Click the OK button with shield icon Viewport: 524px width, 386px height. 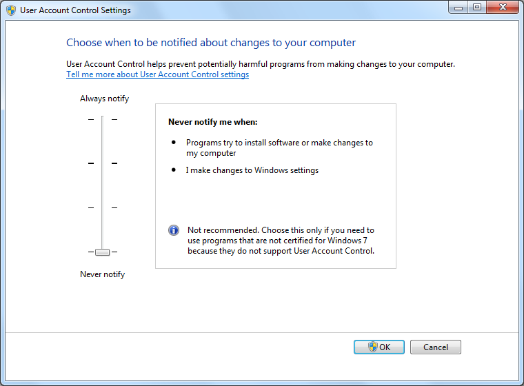click(x=379, y=347)
